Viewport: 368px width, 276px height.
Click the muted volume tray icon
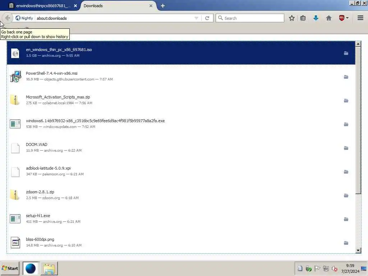coord(335,268)
